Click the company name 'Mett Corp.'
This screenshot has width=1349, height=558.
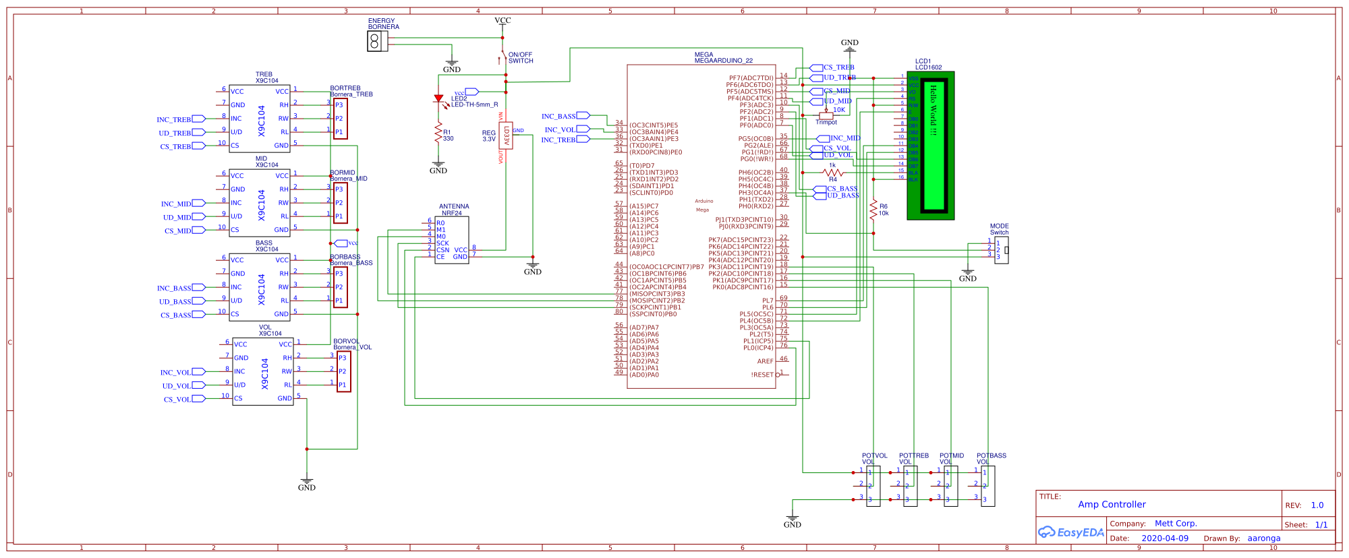(1176, 523)
